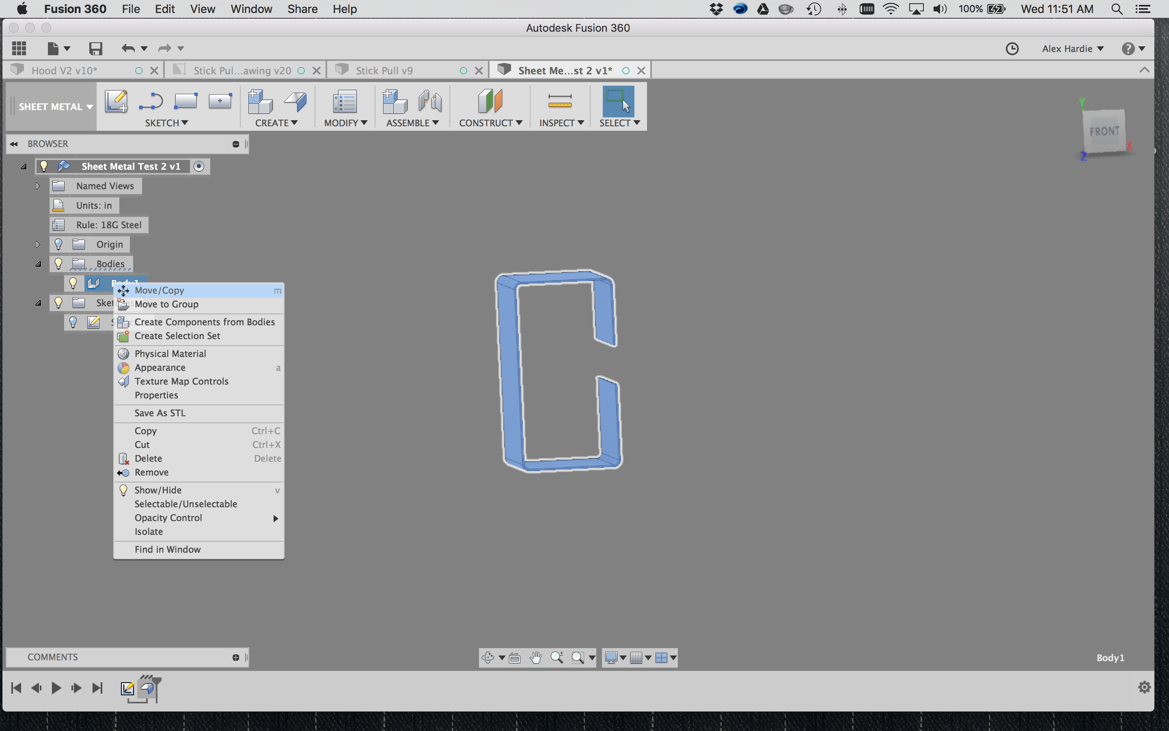The width and height of the screenshot is (1169, 731).
Task: Expand the Named Views folder
Action: 38,186
